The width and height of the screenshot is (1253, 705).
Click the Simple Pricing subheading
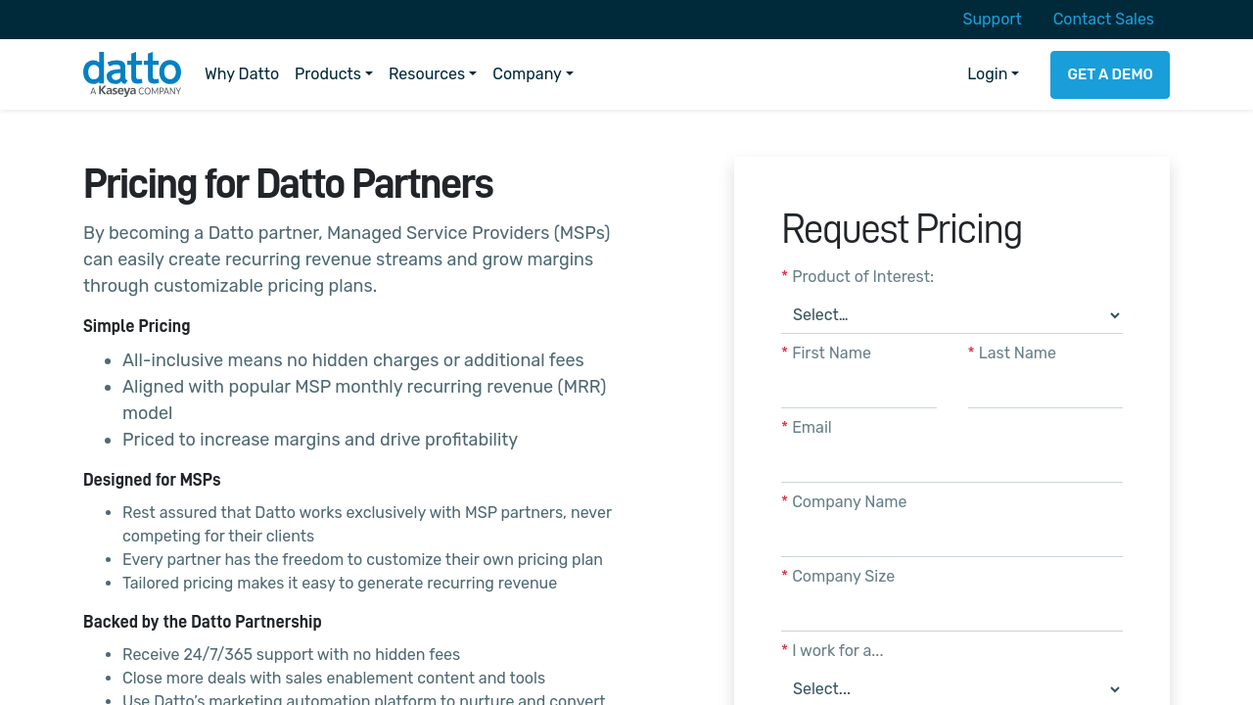(137, 326)
